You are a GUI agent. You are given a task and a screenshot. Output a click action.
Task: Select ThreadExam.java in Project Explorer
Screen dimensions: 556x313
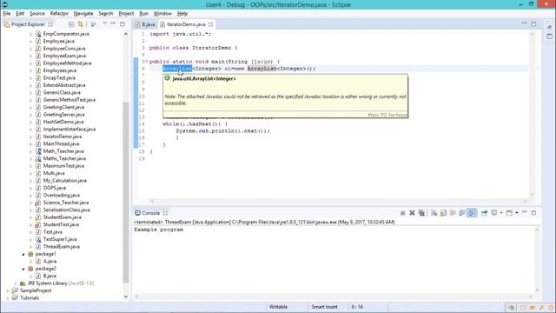(x=62, y=247)
